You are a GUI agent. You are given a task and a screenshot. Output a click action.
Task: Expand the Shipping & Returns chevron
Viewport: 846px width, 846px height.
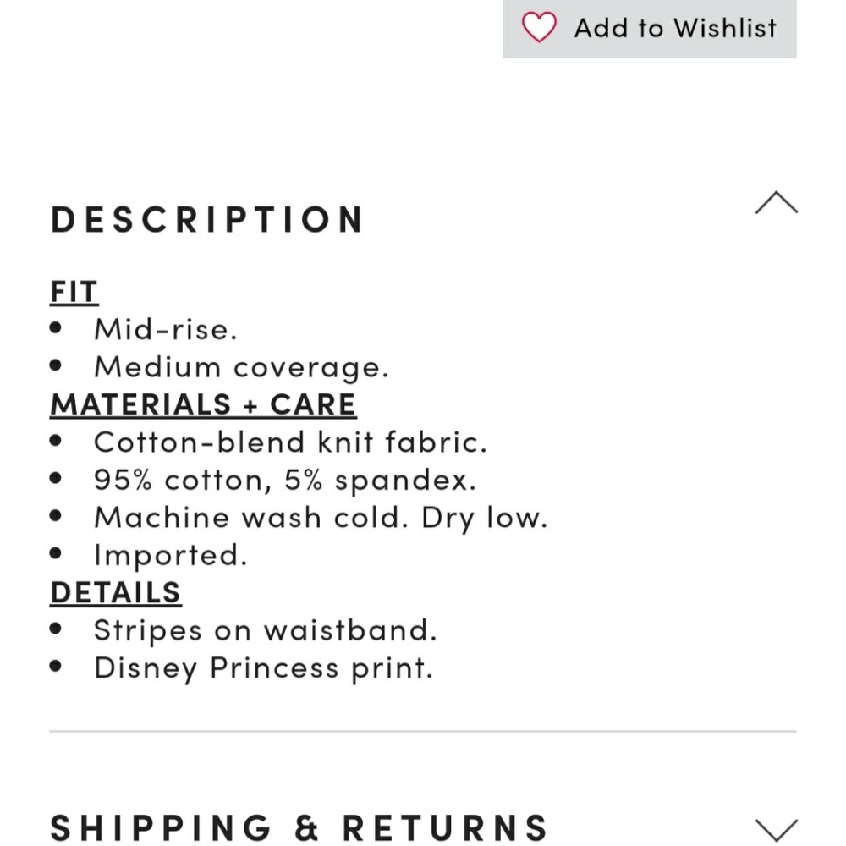tap(776, 829)
